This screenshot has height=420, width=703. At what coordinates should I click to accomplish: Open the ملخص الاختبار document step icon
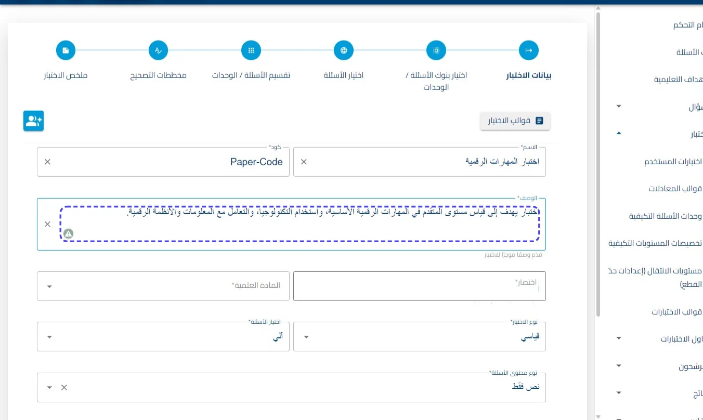click(x=66, y=50)
